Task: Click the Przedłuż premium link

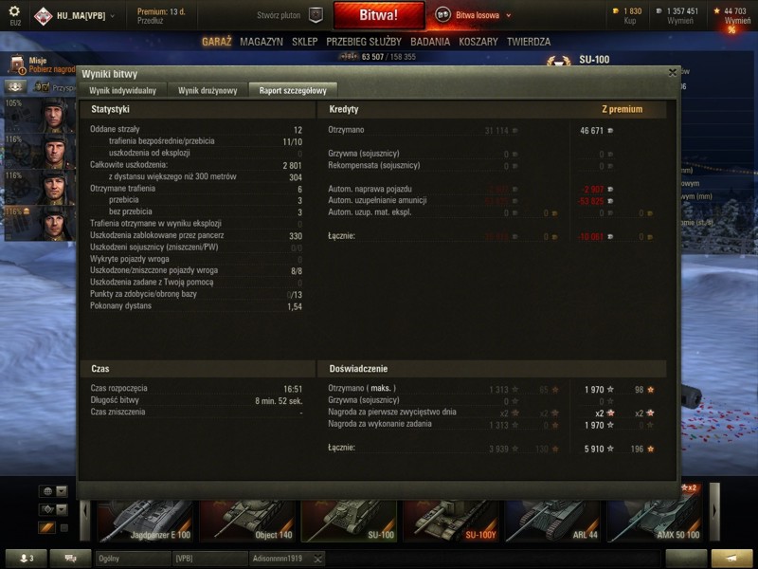Action: pos(150,21)
